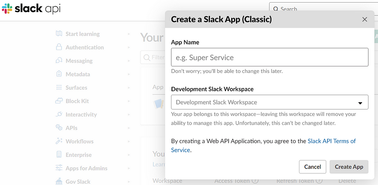Expand the Apps for Admins section arrow
This screenshot has width=378, height=185.
tap(129, 168)
